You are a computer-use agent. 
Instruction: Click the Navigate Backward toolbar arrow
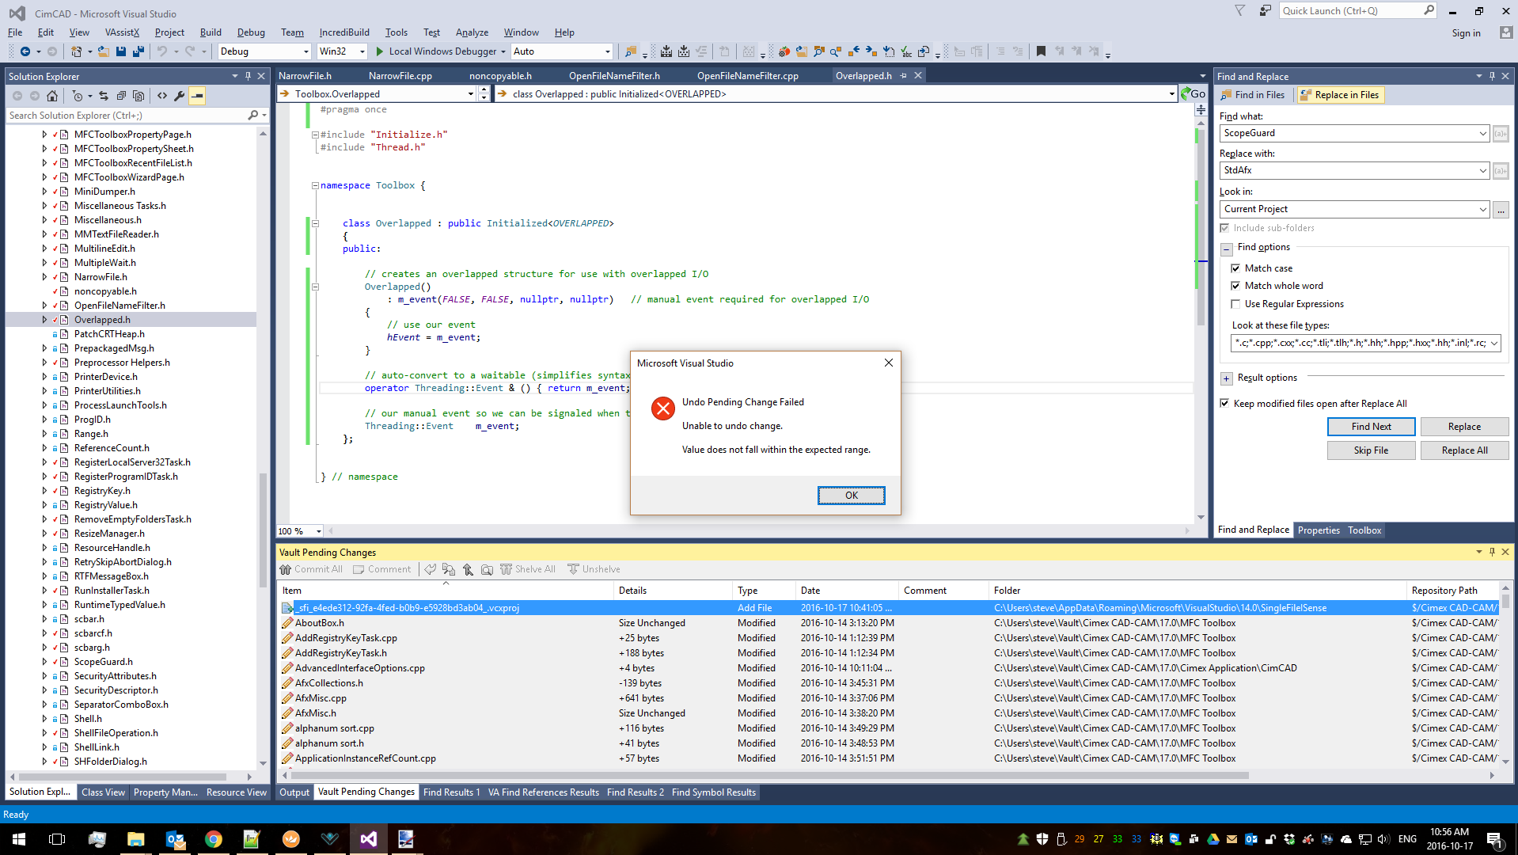tap(25, 51)
